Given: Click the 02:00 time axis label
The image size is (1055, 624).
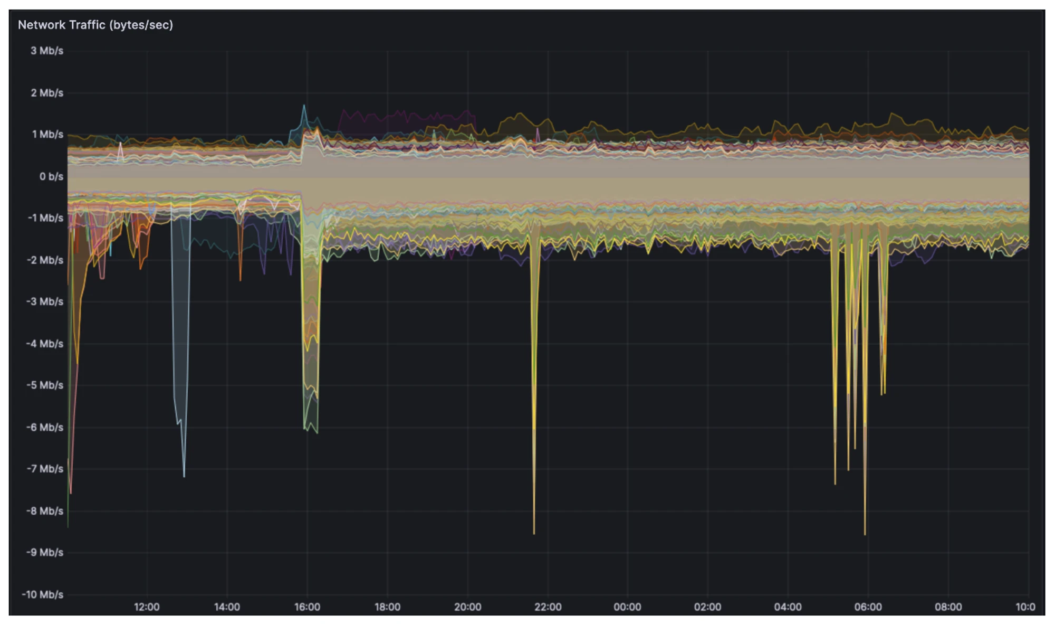Looking at the screenshot, I should 707,607.
